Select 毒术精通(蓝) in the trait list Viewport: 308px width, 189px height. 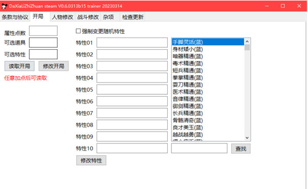click(x=208, y=64)
